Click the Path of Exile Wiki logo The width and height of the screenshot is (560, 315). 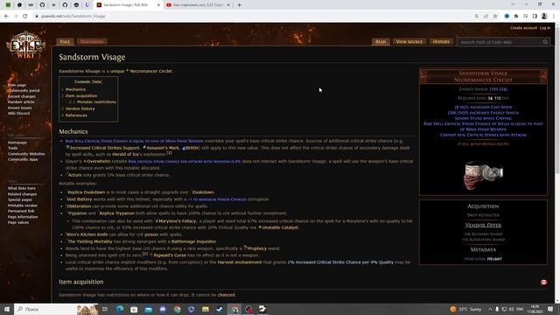pos(25,45)
